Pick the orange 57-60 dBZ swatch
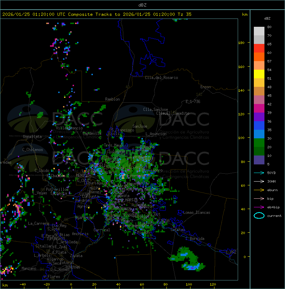This screenshot has height=289, width=285. (x=259, y=57)
